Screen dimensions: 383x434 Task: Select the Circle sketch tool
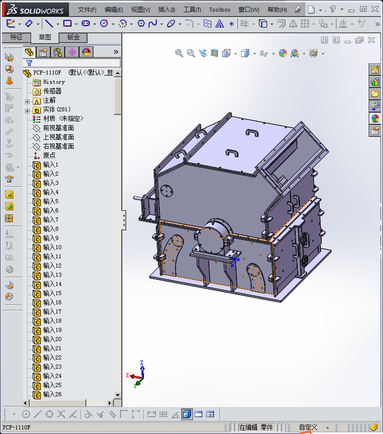click(x=104, y=23)
